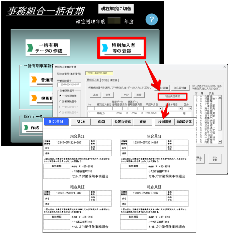This screenshot has width=232, height=235.
Task: Select the 労働保険番号3 radio button
Action: click(60, 112)
